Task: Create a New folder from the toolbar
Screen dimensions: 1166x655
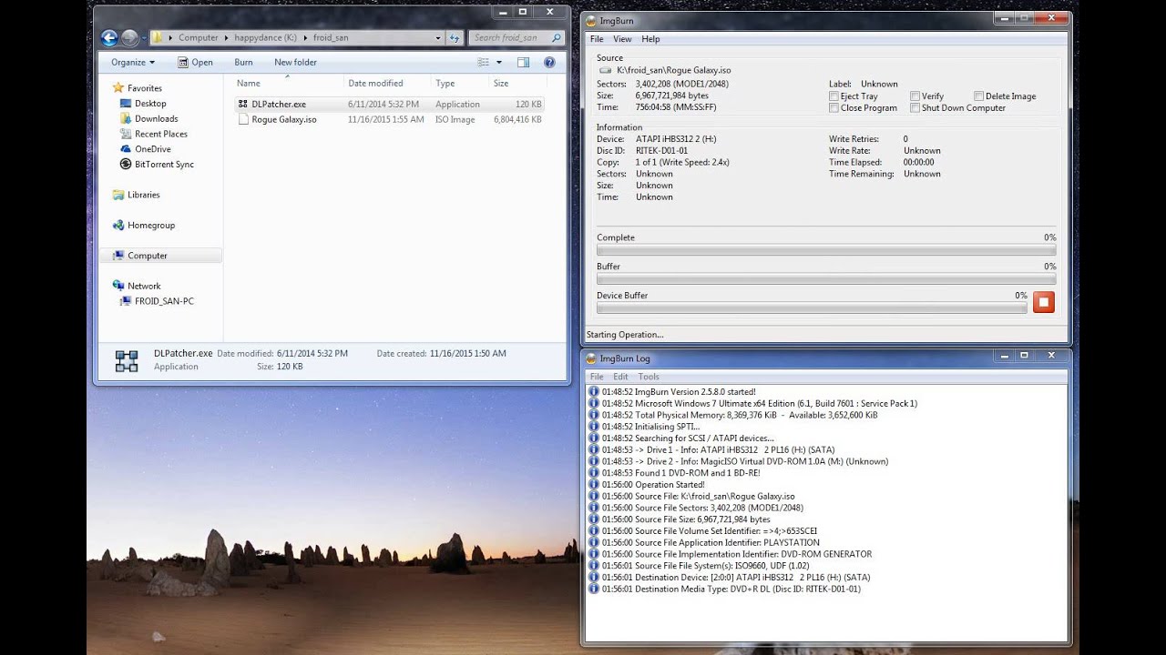Action: (295, 62)
